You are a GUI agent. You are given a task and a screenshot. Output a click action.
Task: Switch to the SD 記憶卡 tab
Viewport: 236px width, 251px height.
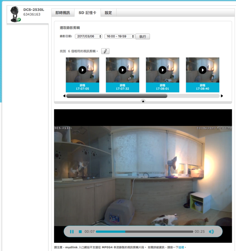tap(87, 13)
